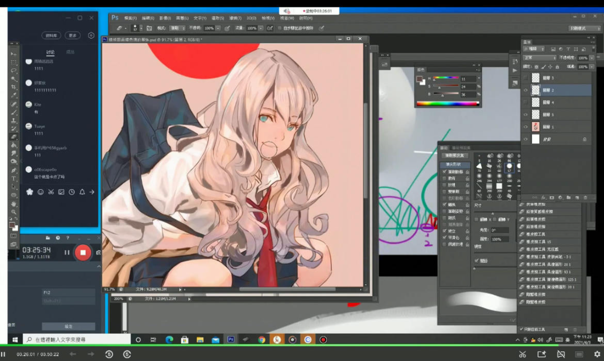Click the hue H slider in Color panel
This screenshot has height=361, width=604.
coord(445,78)
